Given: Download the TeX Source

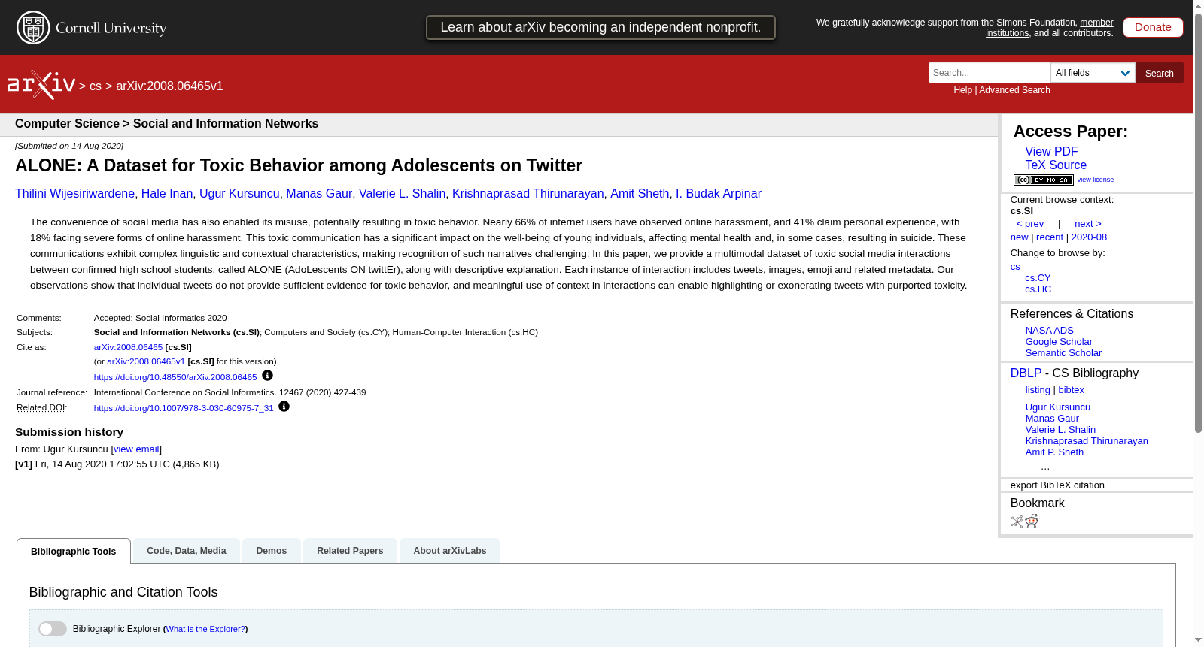Looking at the screenshot, I should pos(1056,165).
